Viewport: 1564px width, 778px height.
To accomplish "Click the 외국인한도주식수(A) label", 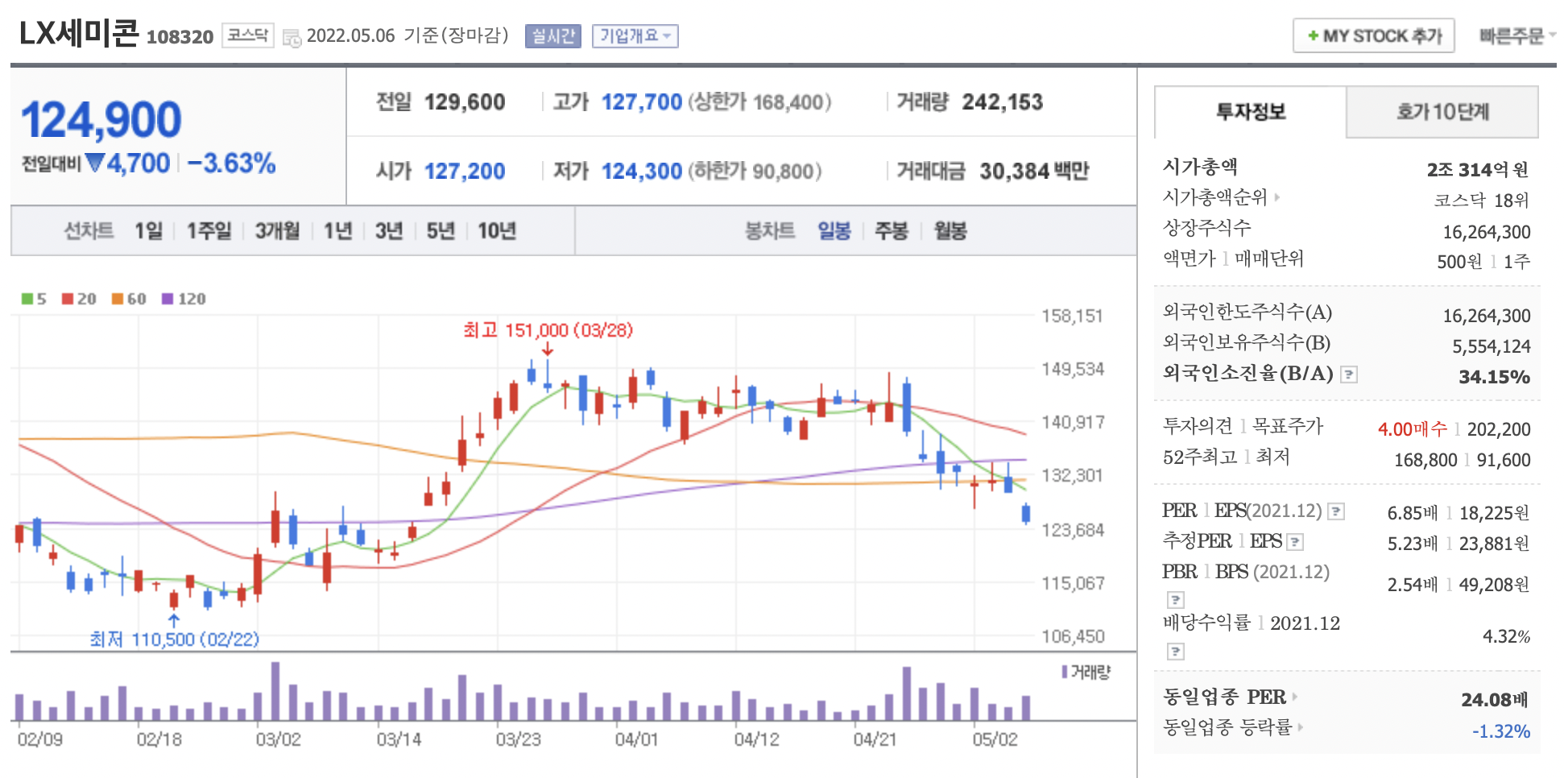I will 1247,312.
